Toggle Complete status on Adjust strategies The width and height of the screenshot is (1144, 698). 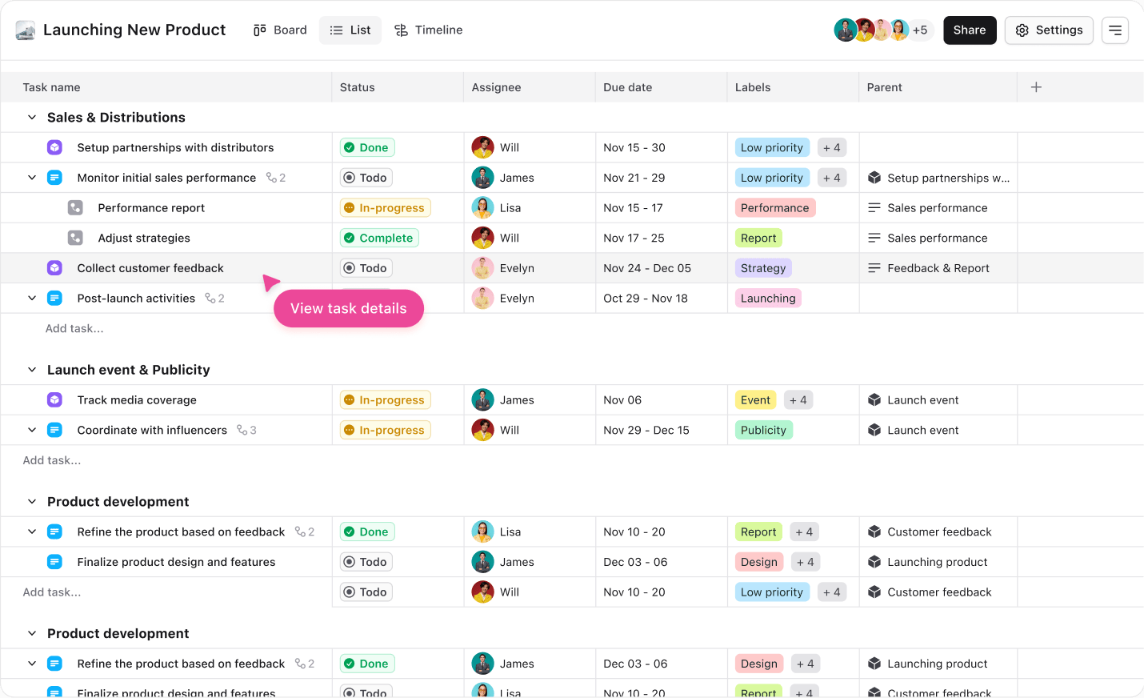pyautogui.click(x=379, y=238)
